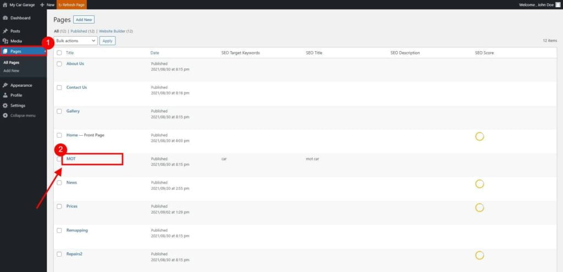Click the Dashboard gauge icon in sidebar
The height and width of the screenshot is (272, 563).
5,18
